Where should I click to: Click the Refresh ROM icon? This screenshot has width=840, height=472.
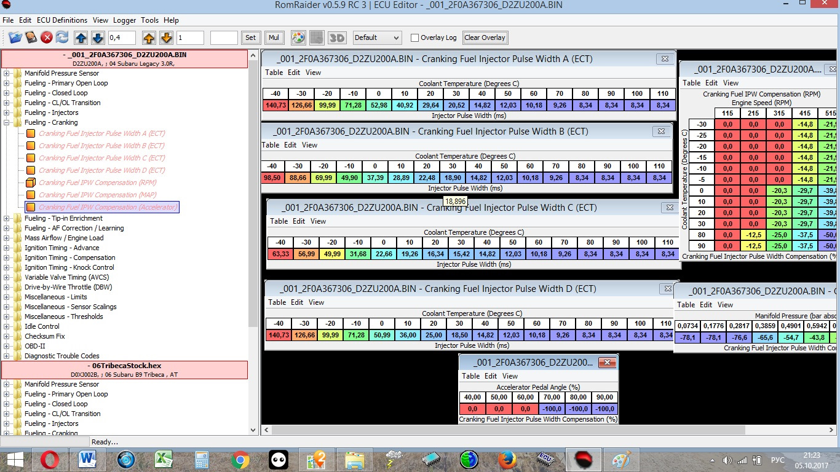[62, 37]
